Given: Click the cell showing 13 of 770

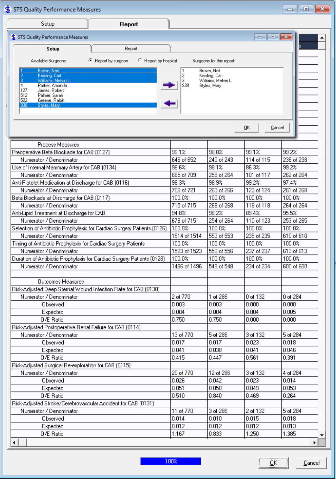Looking at the screenshot, I should (189, 335).
